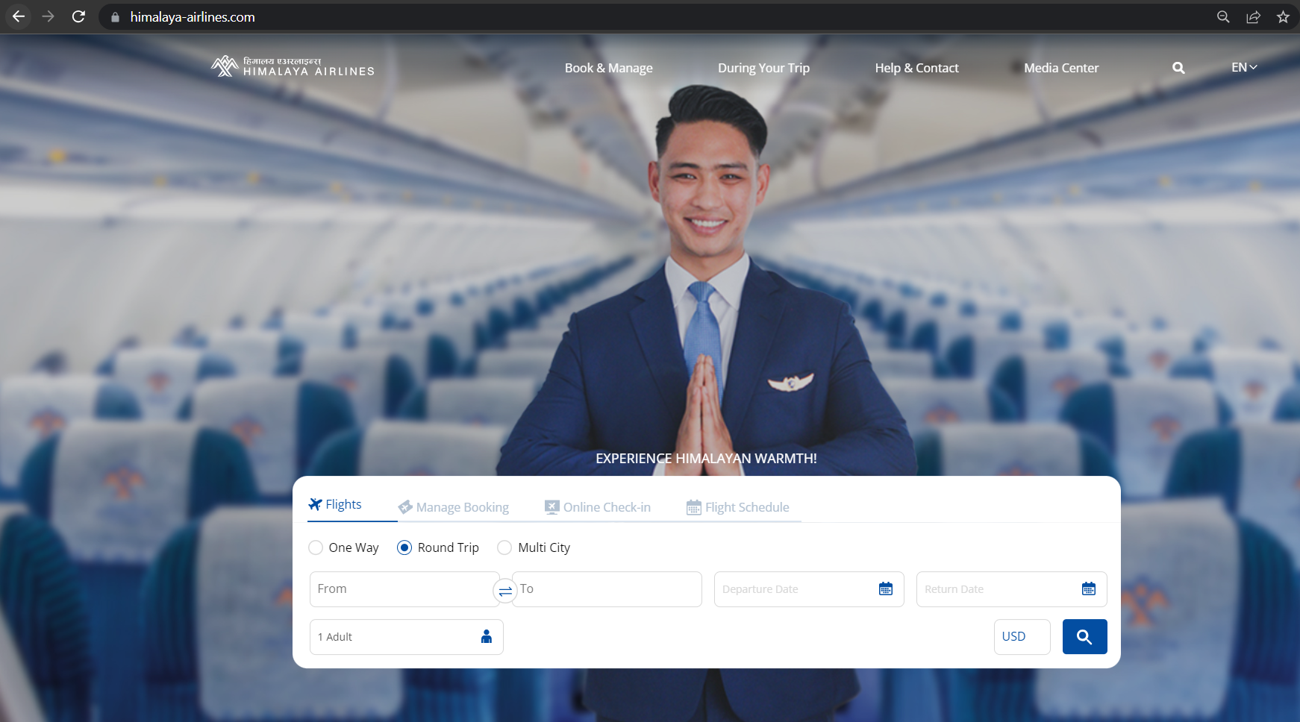Screen dimensions: 1300x722
Task: Select the Round Trip radio button
Action: point(404,547)
